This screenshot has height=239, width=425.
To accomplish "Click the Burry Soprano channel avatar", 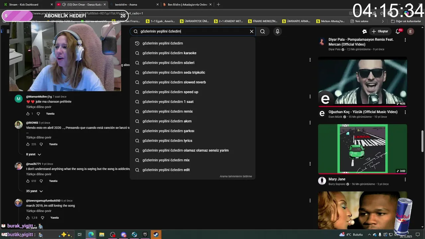I will [322, 181].
